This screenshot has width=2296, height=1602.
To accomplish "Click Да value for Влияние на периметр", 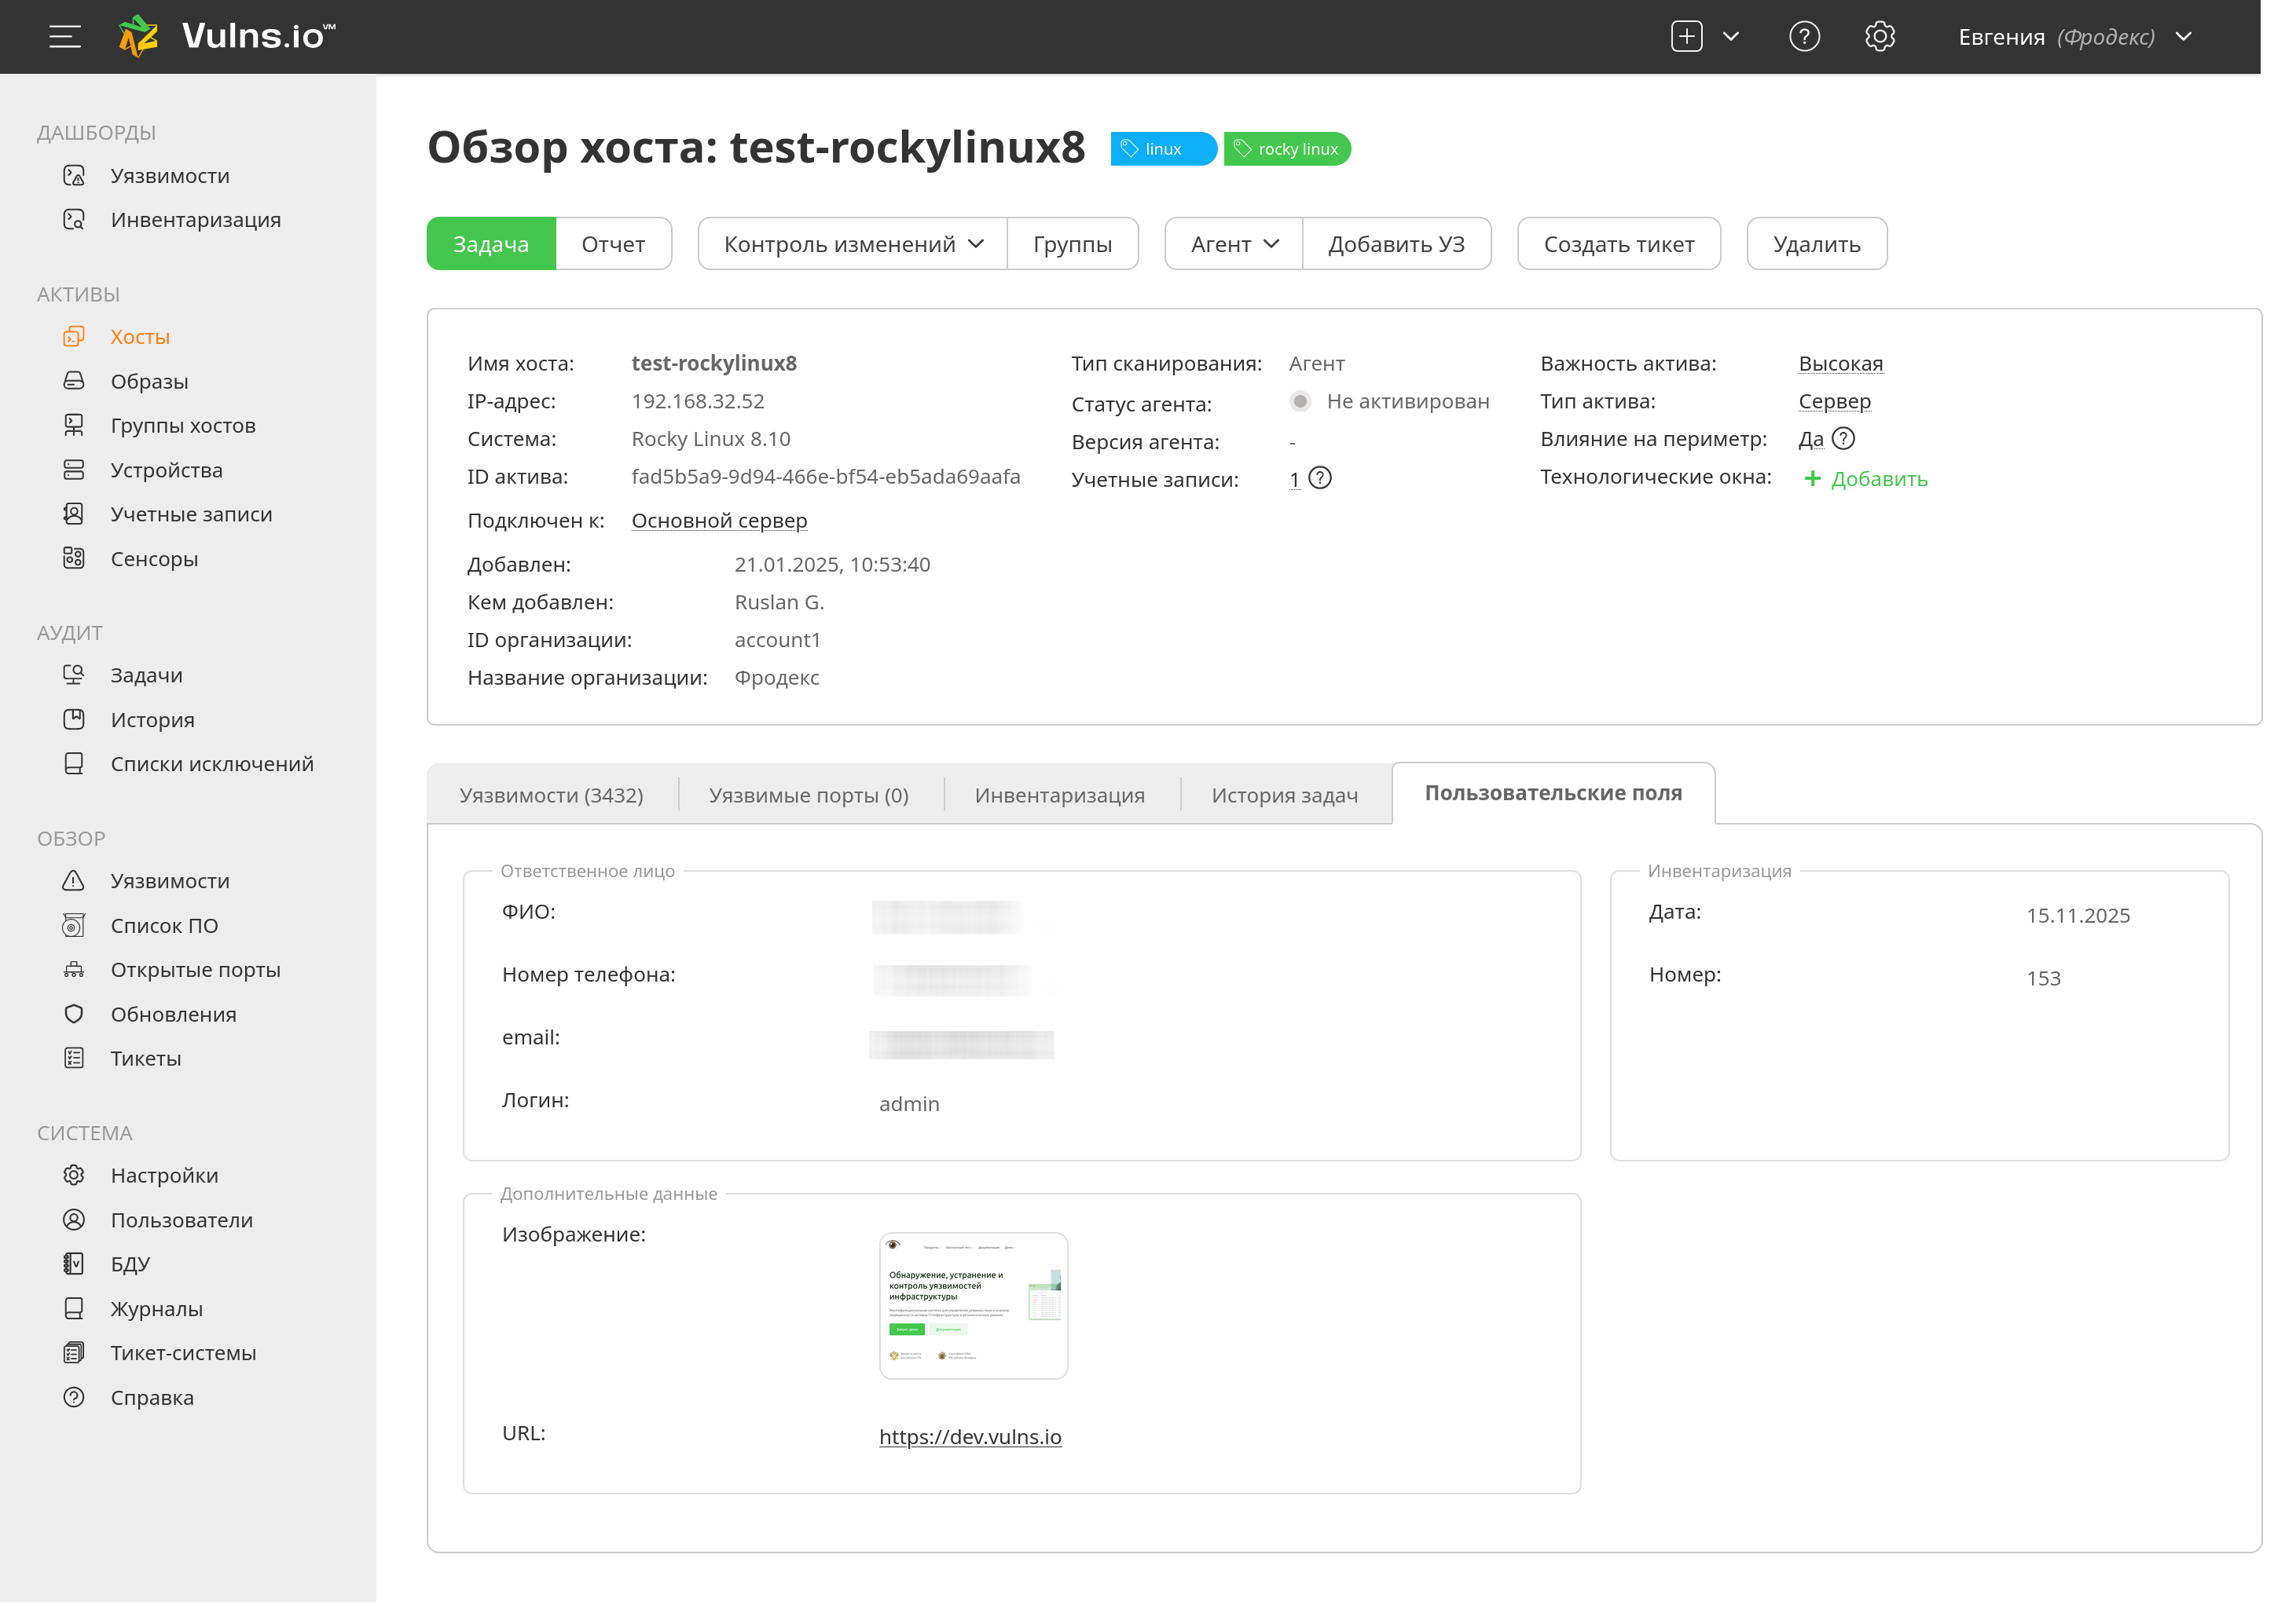I will pos(1810,439).
